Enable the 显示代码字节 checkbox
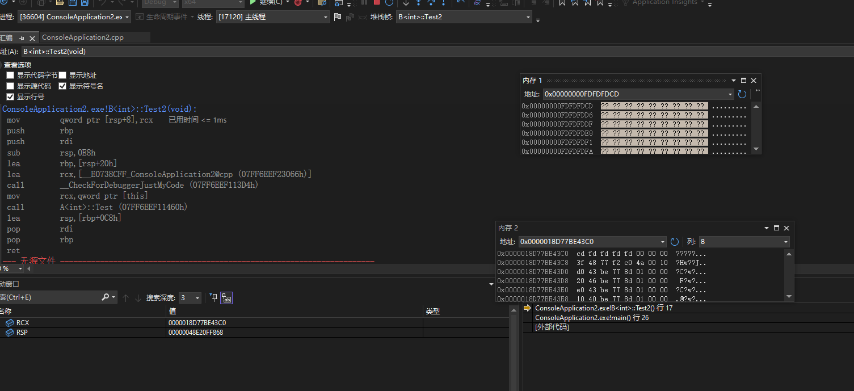854x391 pixels. [10, 75]
